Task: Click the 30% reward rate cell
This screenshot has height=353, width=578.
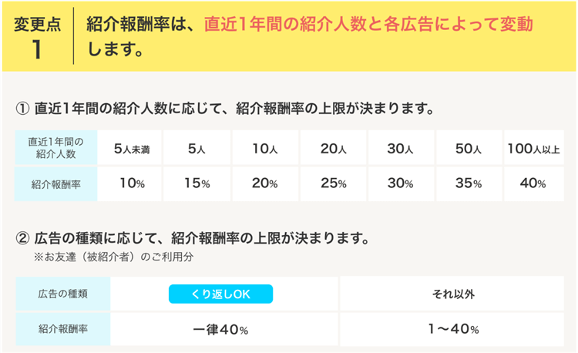Action: click(400, 184)
